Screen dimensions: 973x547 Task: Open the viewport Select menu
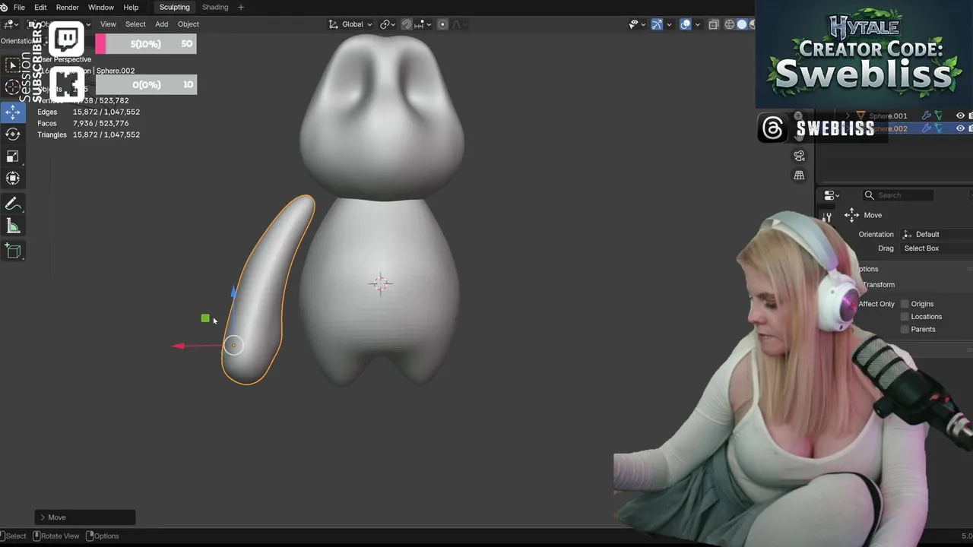pyautogui.click(x=135, y=24)
